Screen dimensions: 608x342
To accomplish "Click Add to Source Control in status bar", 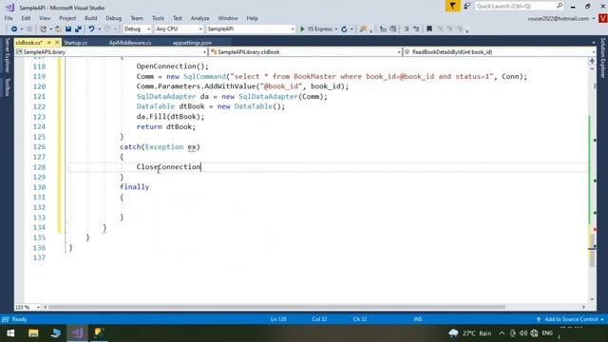I will pos(571,319).
